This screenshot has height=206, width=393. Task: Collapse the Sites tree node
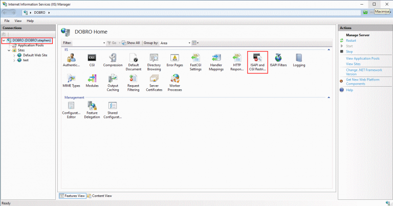pyautogui.click(x=9, y=50)
